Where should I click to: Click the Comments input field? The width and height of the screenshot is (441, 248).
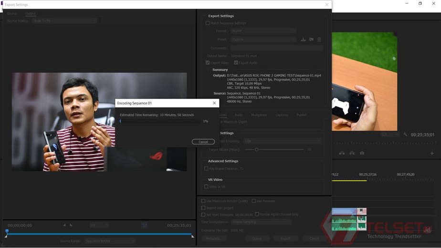pos(276,48)
